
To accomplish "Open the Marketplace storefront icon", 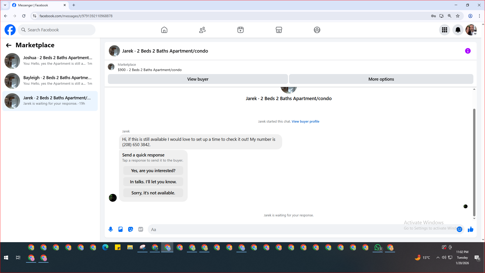I will (x=279, y=30).
